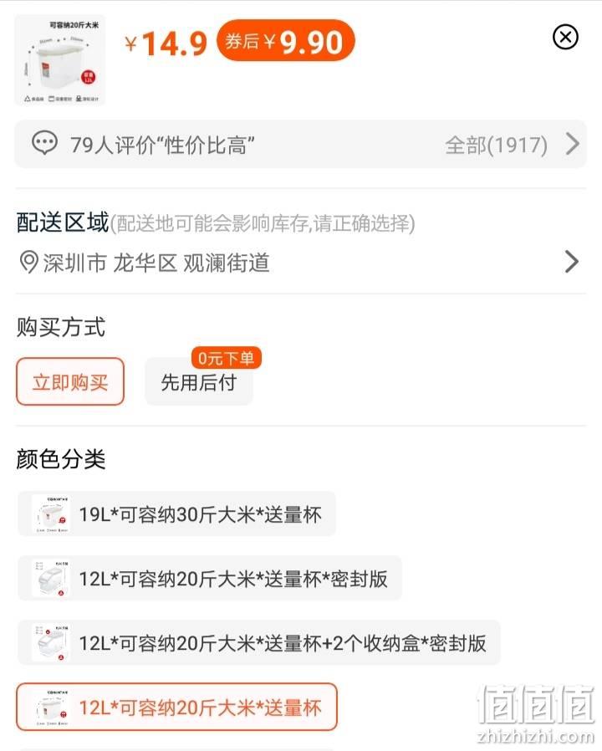Tap the 收纳盒 bundle option thumbnail icon
The height and width of the screenshot is (751, 602).
point(51,642)
